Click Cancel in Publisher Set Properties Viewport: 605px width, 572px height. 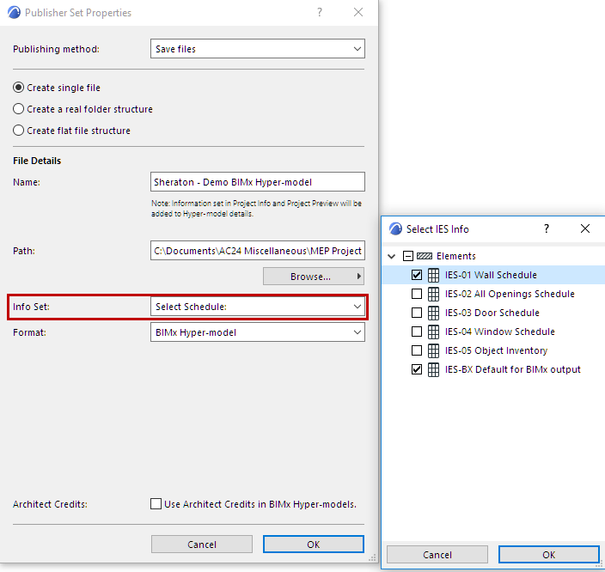click(x=202, y=545)
